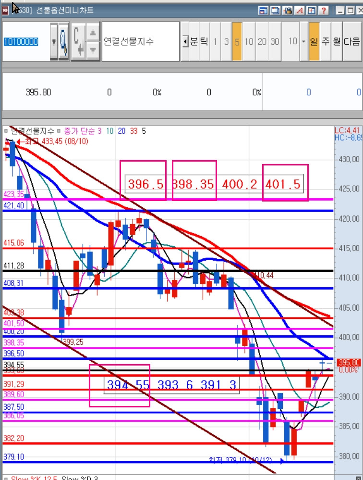Click the app logo icon in title bar

tap(5, 10)
